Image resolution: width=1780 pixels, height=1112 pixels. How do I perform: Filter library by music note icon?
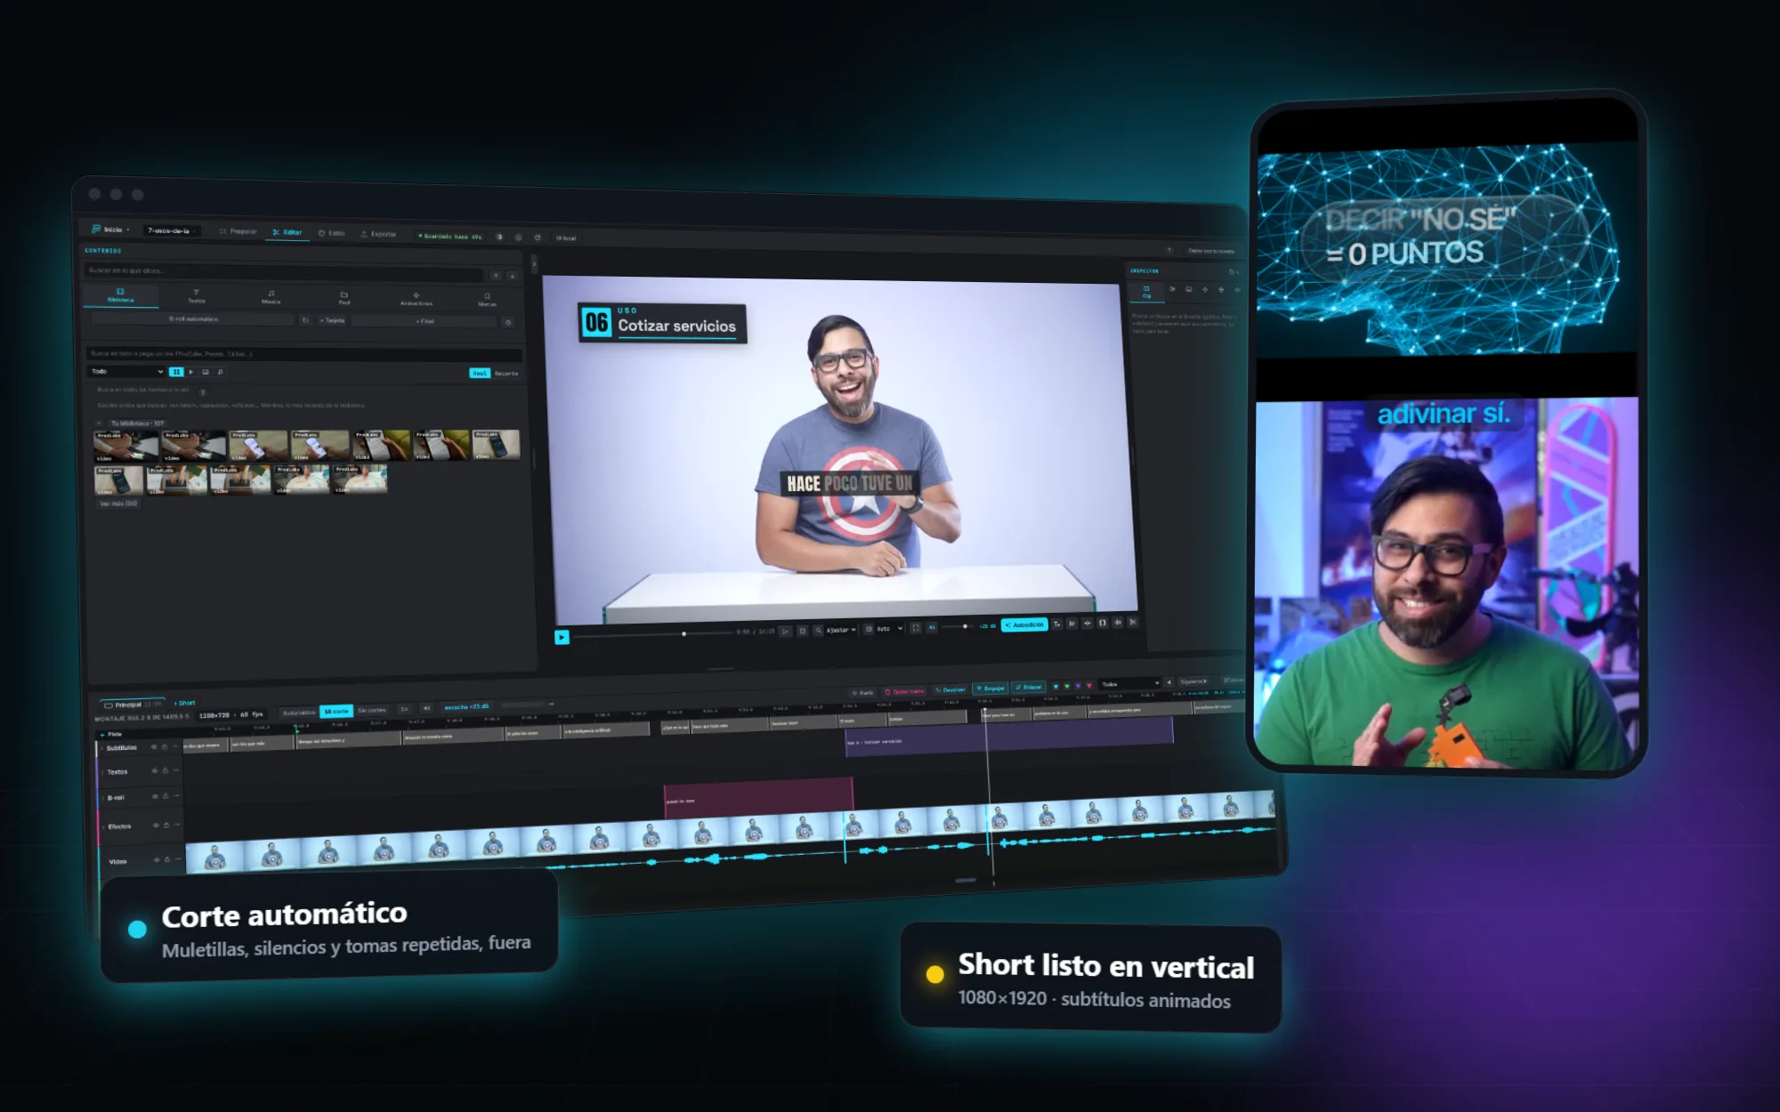[220, 372]
